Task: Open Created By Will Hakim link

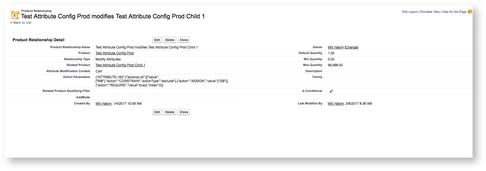Action: [x=104, y=104]
